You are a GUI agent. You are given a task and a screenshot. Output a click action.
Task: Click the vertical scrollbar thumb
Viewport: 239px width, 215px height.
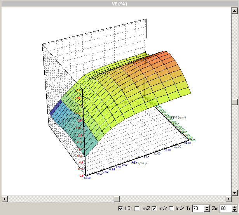tap(235, 102)
